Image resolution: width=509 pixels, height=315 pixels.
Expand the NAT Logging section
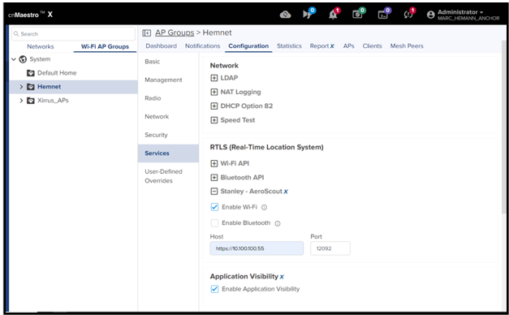[x=214, y=92]
